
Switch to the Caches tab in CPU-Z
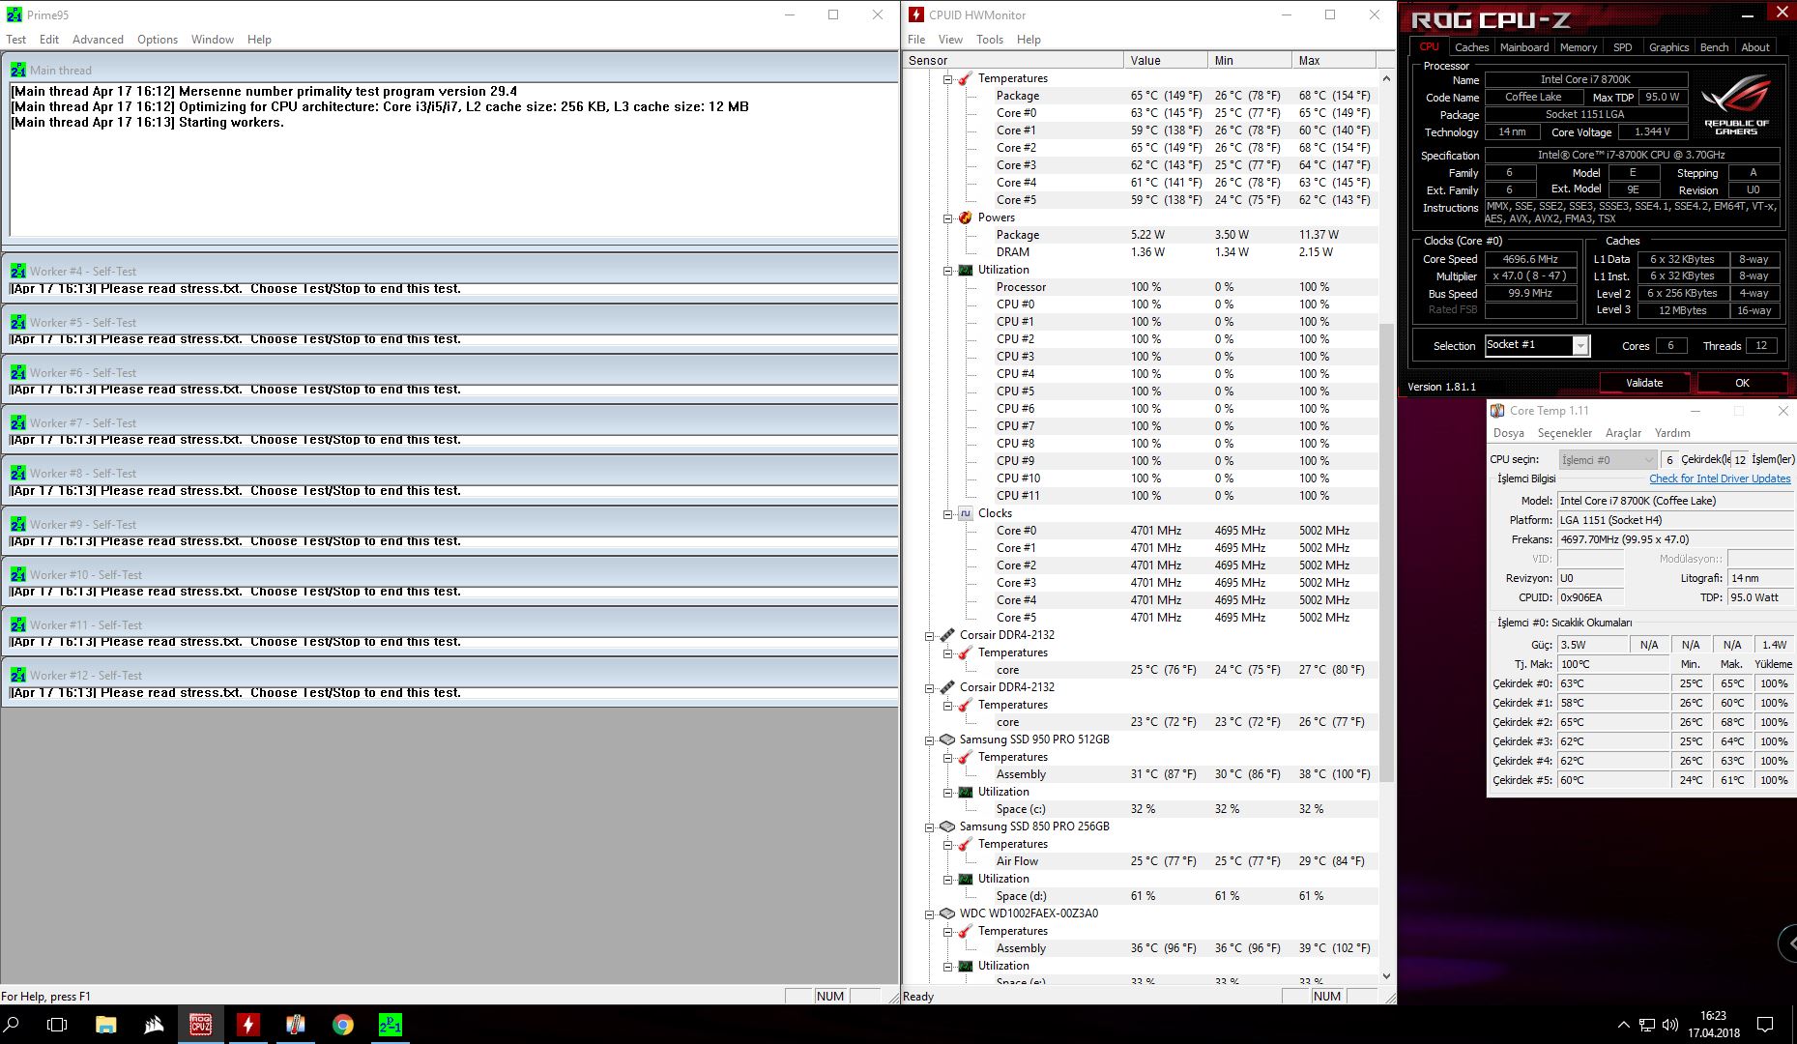click(x=1471, y=46)
